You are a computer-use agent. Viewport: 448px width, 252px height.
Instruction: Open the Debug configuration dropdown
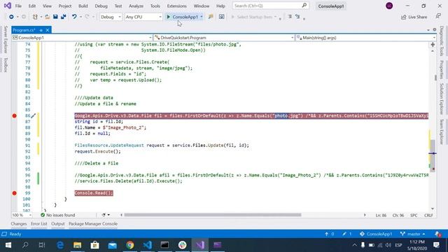tap(111, 17)
